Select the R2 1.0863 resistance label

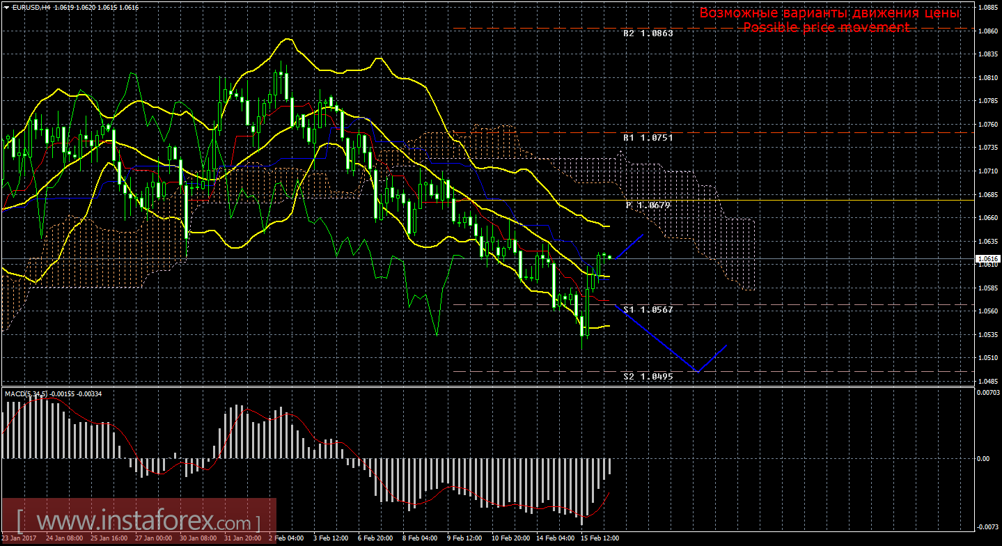click(x=648, y=33)
